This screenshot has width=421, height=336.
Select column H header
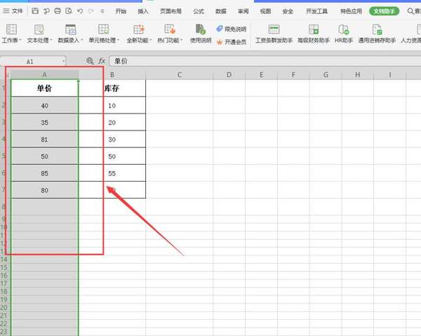pyautogui.click(x=358, y=75)
